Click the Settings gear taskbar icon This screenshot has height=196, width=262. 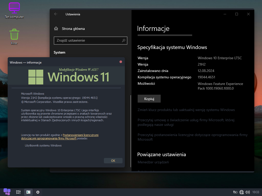38,192
